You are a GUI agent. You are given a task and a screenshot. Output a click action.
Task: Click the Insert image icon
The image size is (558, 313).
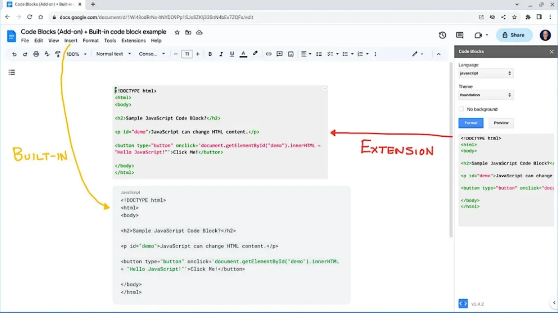point(291,54)
